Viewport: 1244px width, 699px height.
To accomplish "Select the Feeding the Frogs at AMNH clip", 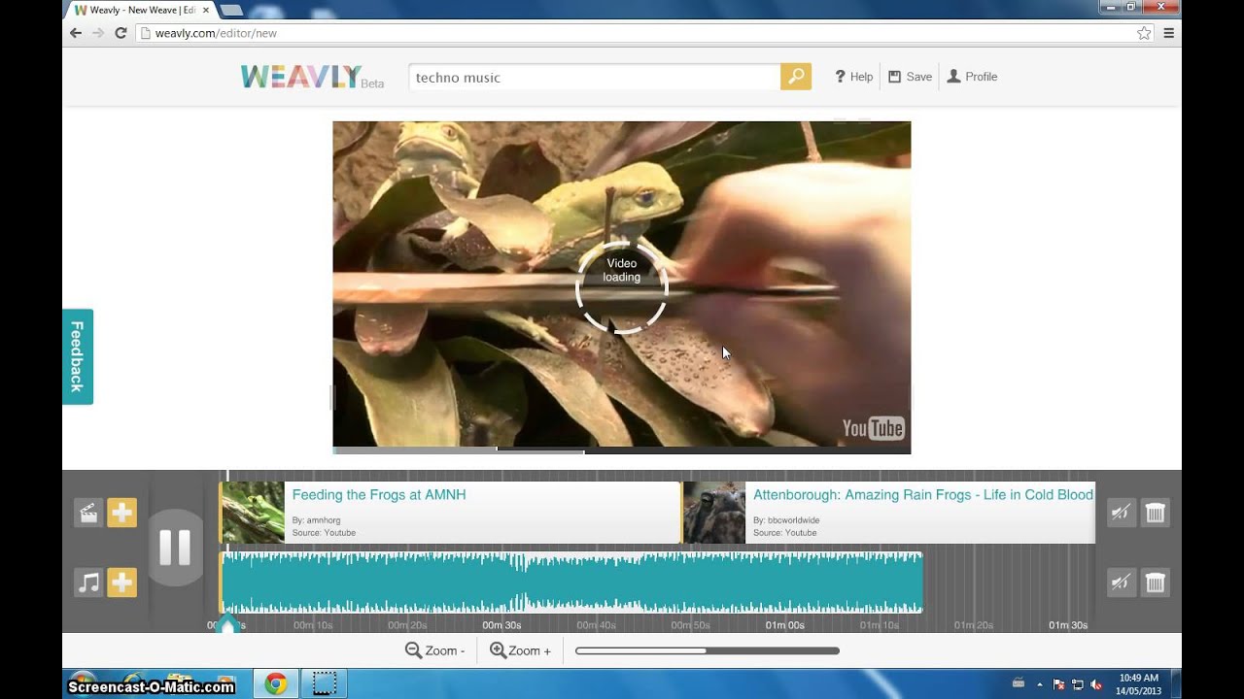I will pos(451,513).
